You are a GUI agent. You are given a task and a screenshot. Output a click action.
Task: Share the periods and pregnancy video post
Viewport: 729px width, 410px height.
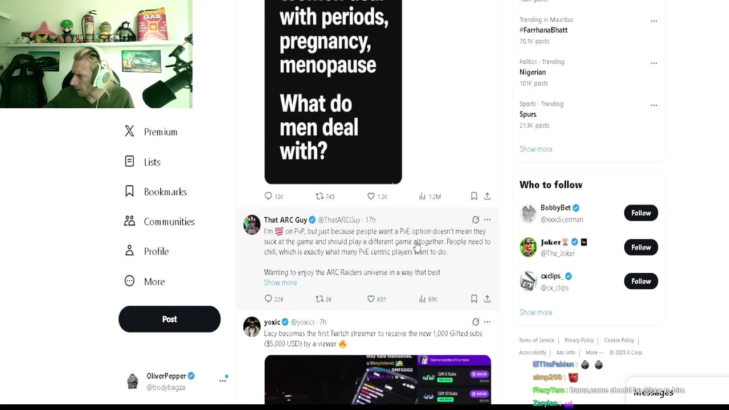pyautogui.click(x=487, y=196)
